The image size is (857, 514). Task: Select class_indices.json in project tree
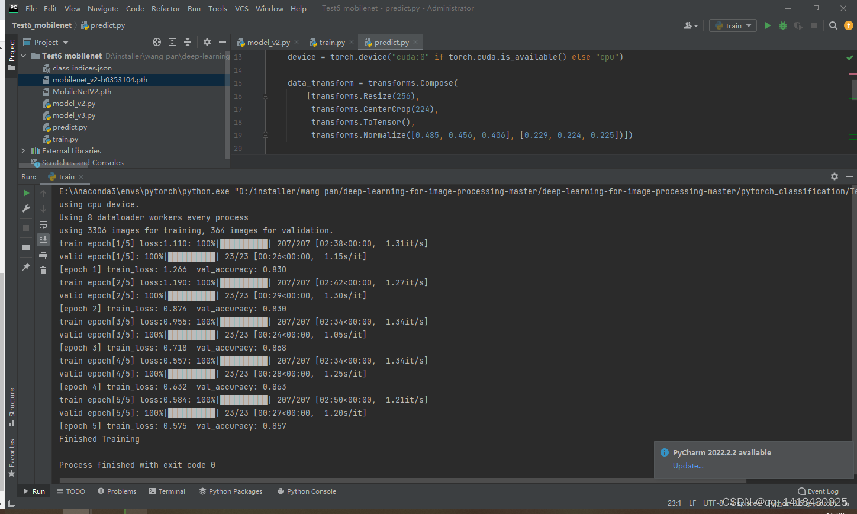[x=82, y=68]
